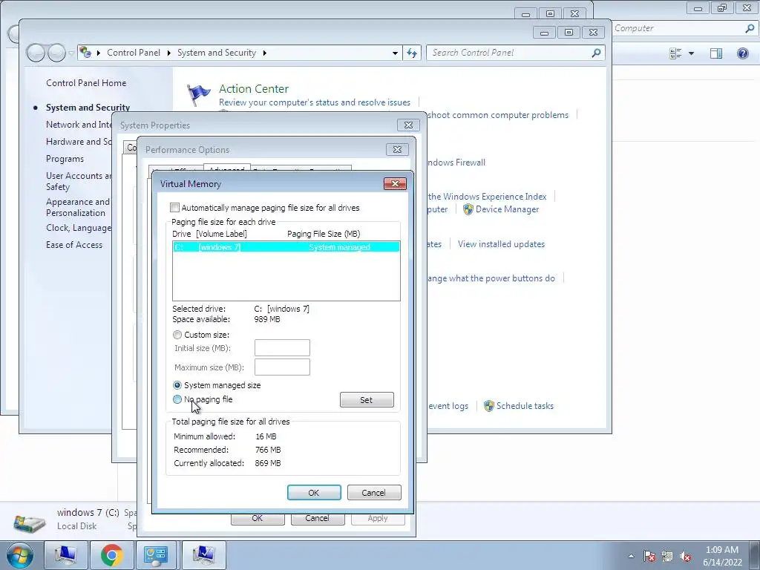The width and height of the screenshot is (760, 570).
Task: Open view options dropdown arrow in Computer window
Action: coord(691,53)
